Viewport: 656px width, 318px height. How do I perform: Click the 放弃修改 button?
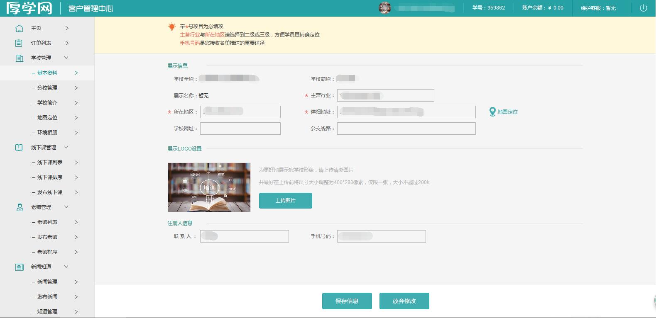pos(404,301)
